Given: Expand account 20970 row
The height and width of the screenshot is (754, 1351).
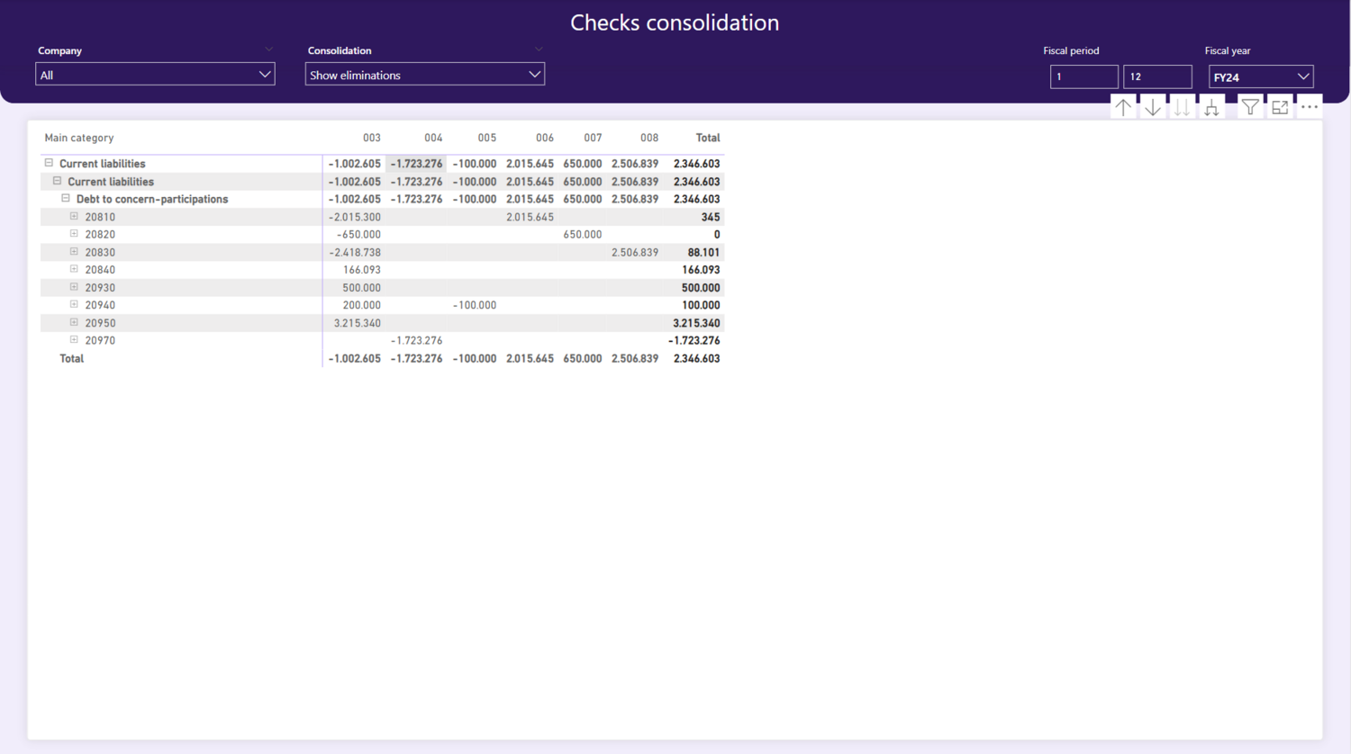Looking at the screenshot, I should [x=74, y=339].
